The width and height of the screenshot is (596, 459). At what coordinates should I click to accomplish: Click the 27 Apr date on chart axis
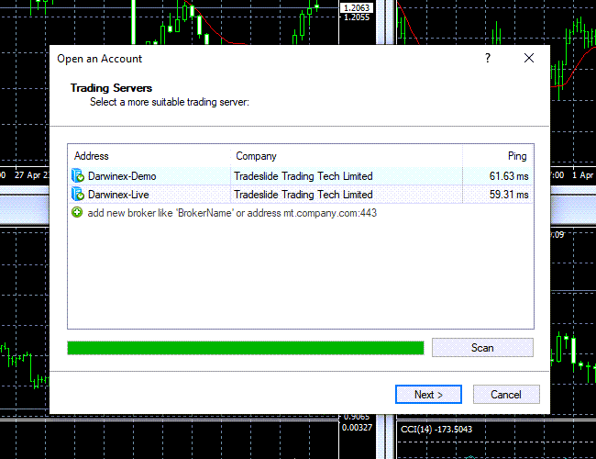click(x=31, y=175)
